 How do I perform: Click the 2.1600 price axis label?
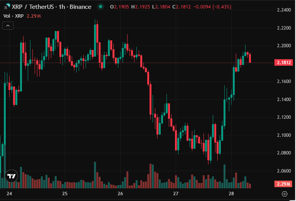click(284, 81)
